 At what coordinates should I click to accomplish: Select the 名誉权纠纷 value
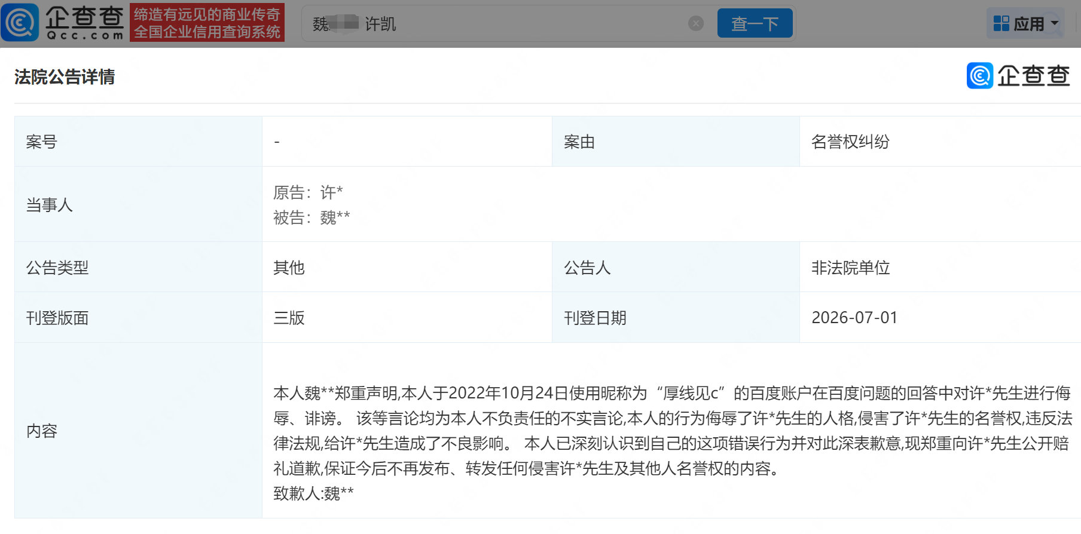point(850,142)
